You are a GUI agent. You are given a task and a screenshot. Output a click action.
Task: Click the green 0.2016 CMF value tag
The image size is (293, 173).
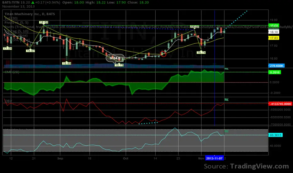[275, 72]
